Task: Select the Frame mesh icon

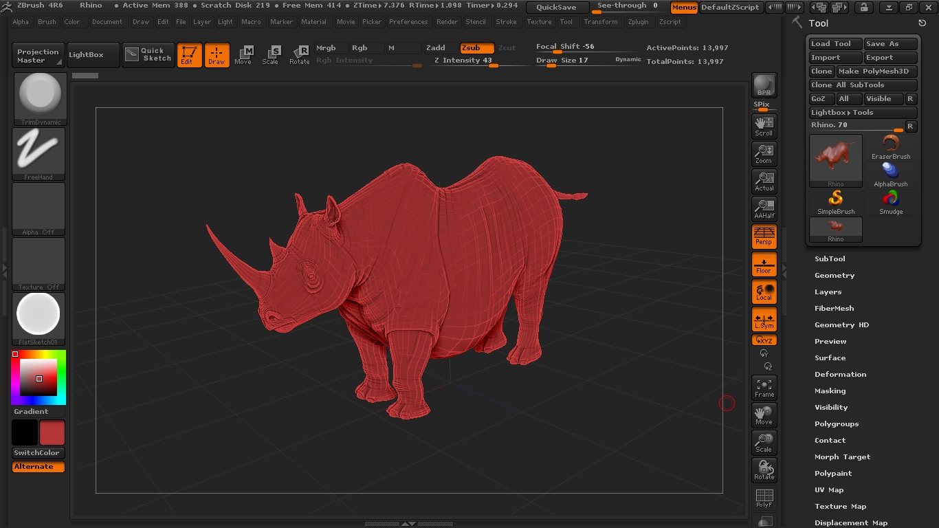Action: click(764, 388)
